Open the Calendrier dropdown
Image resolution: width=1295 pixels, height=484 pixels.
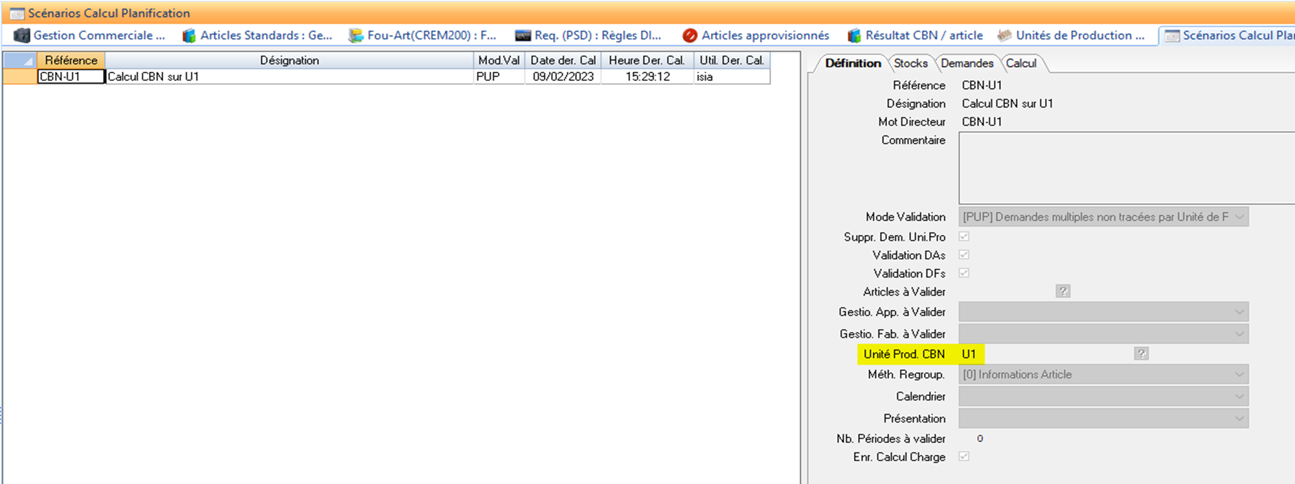[x=1239, y=397]
